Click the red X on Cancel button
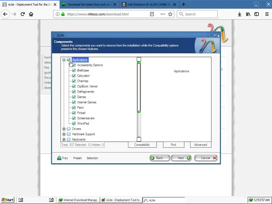Viewport: 272px width, 204px height. tap(215, 158)
